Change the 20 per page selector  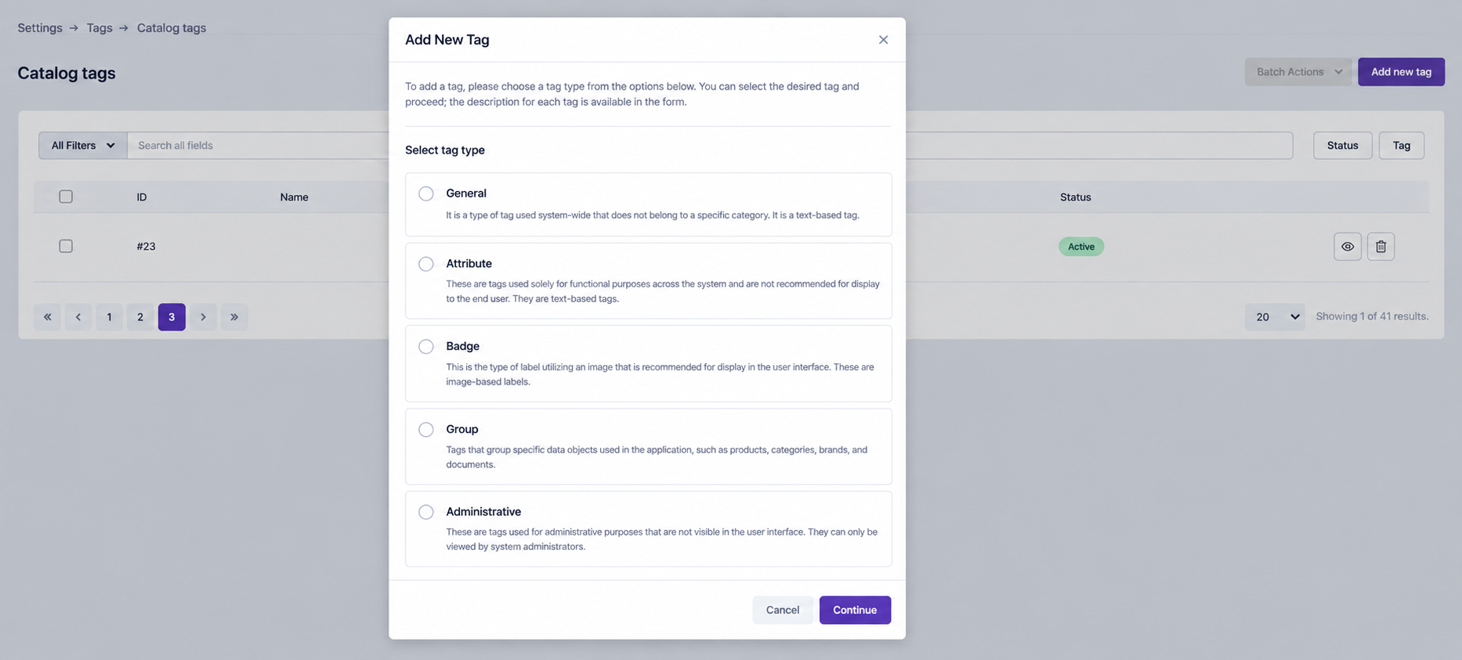1275,316
